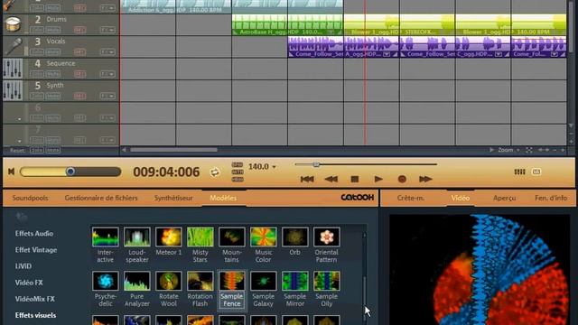Switch to the Soundpools tab
The height and width of the screenshot is (325, 578).
click(30, 198)
